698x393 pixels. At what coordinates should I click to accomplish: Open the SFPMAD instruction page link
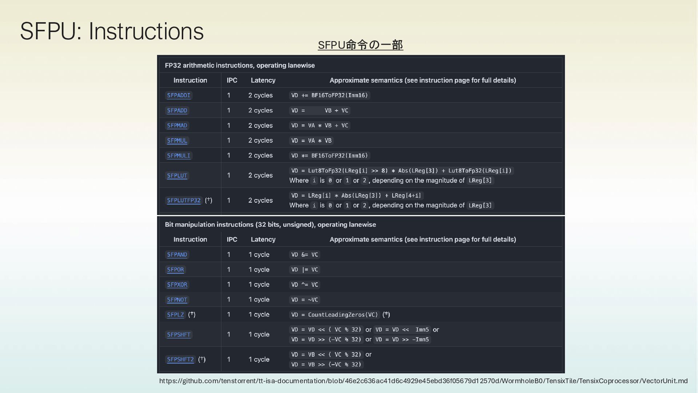pos(177,126)
